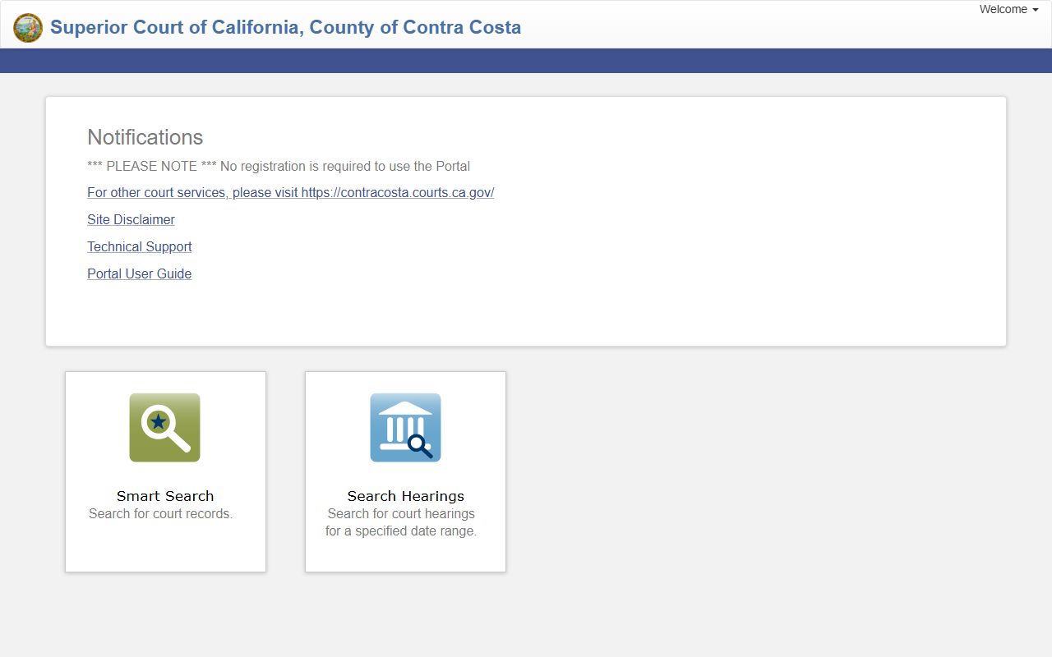This screenshot has height=657, width=1052.
Task: Click 'for a specified date range.' text
Action: (x=401, y=531)
